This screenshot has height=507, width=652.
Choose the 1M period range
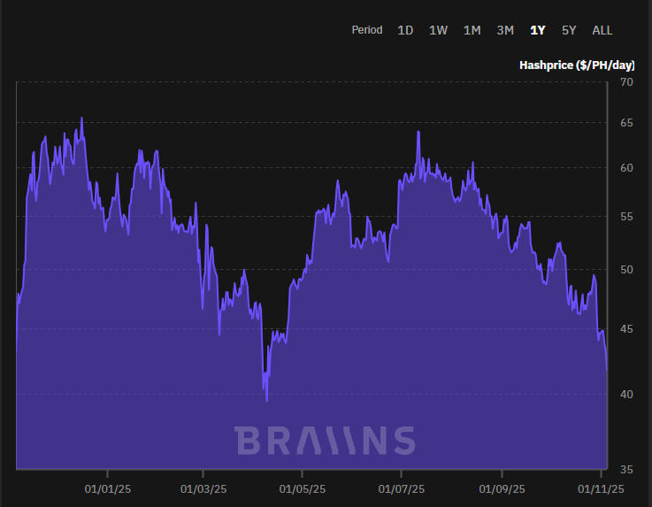472,30
